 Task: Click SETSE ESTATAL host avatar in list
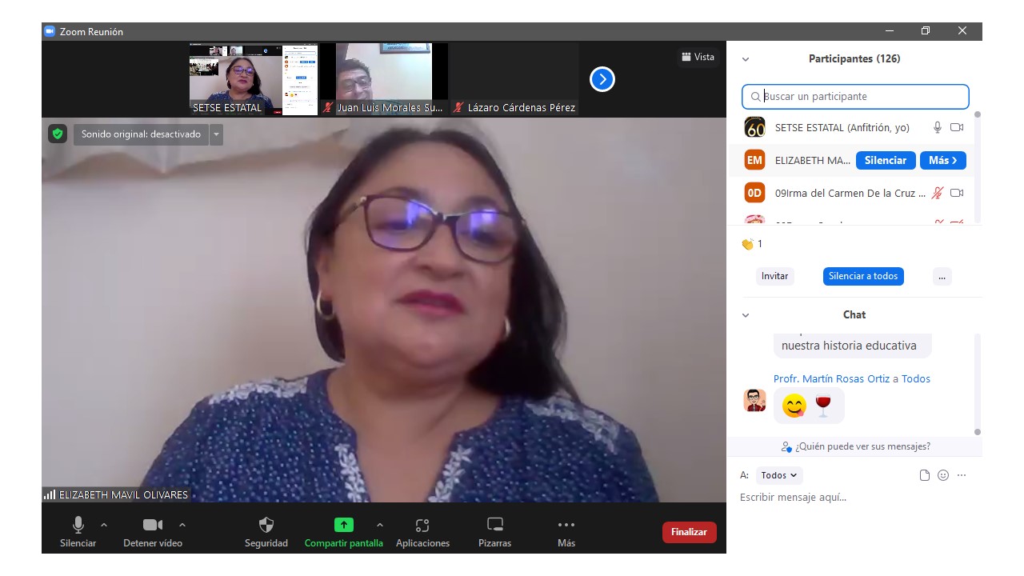pyautogui.click(x=754, y=127)
